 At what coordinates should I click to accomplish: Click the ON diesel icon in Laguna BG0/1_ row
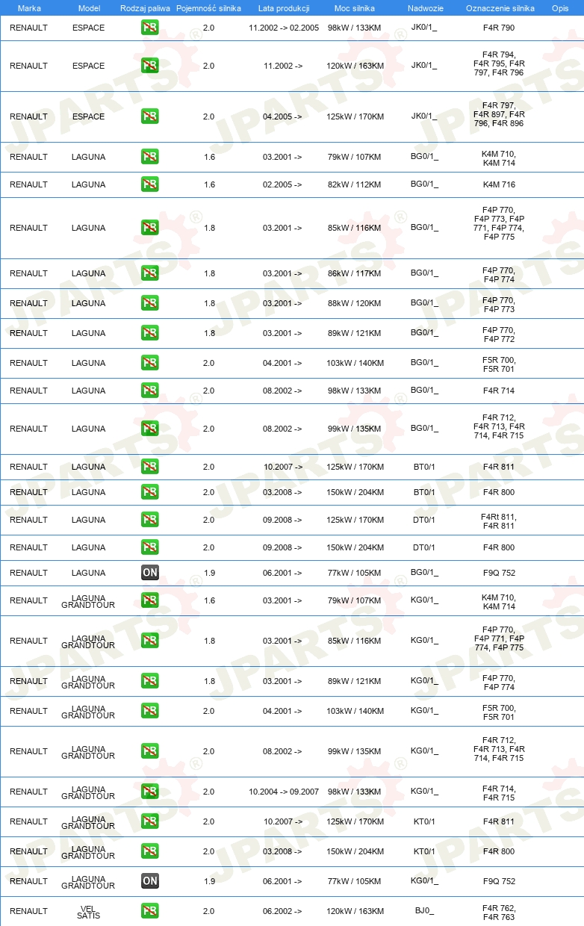coord(150,573)
